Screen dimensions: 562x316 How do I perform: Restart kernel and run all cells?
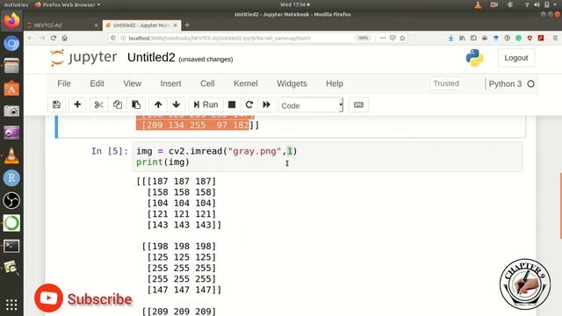click(266, 104)
